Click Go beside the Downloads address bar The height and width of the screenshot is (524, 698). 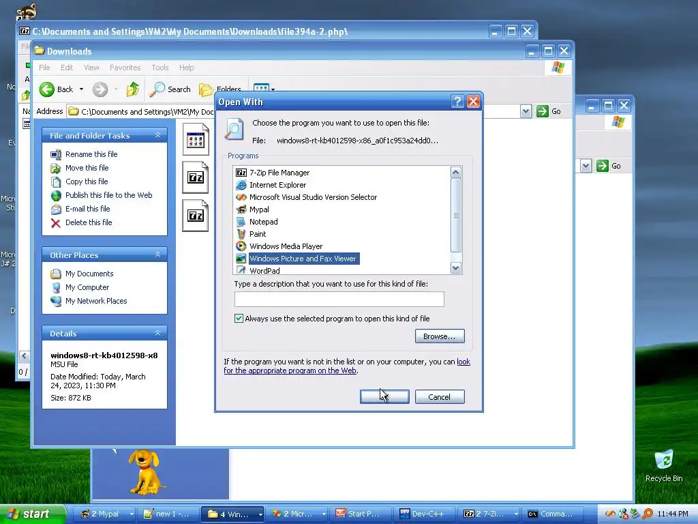[x=549, y=111]
